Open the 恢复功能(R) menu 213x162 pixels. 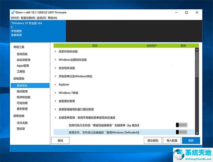28,18
